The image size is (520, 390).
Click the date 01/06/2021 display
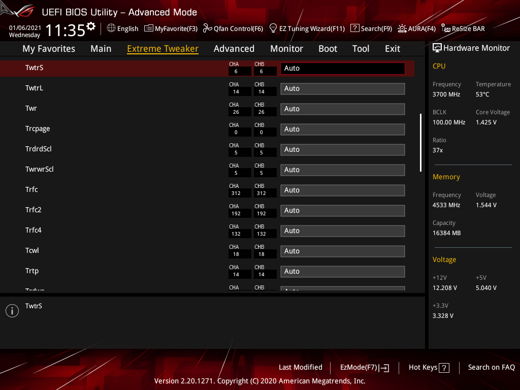click(x=25, y=27)
